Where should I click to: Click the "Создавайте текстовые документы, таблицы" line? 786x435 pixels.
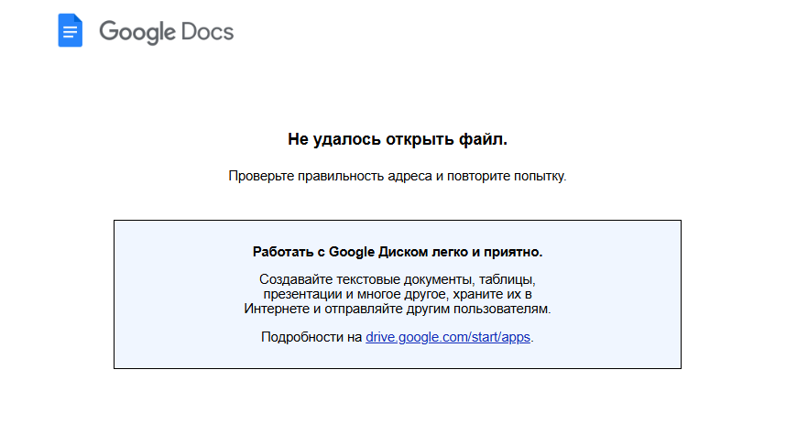[x=398, y=279]
